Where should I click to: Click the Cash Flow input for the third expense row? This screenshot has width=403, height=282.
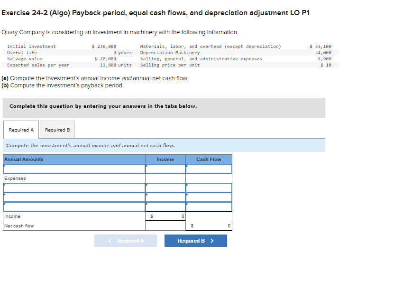click(x=209, y=207)
